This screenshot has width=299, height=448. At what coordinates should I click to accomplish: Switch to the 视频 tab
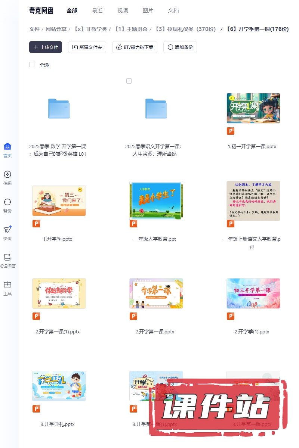pyautogui.click(x=123, y=10)
